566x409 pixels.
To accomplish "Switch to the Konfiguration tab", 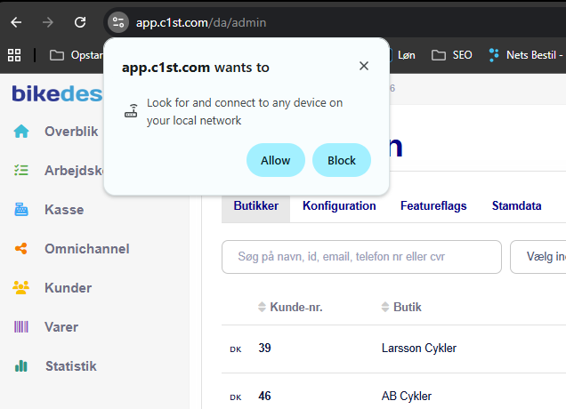I will tap(339, 206).
